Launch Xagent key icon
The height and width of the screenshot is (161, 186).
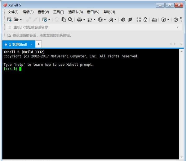tap(130, 20)
